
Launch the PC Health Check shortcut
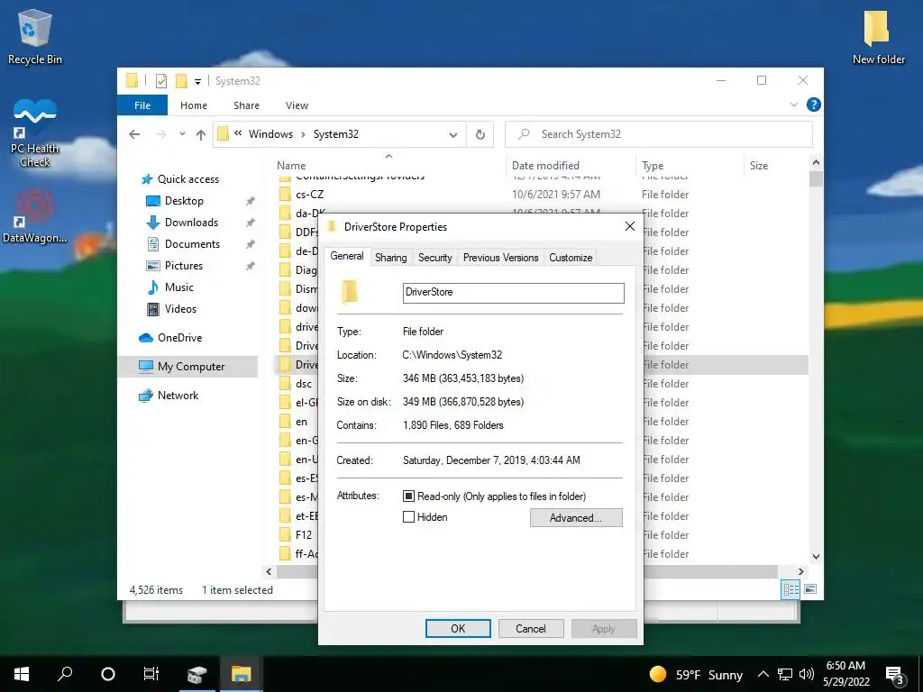(x=35, y=132)
